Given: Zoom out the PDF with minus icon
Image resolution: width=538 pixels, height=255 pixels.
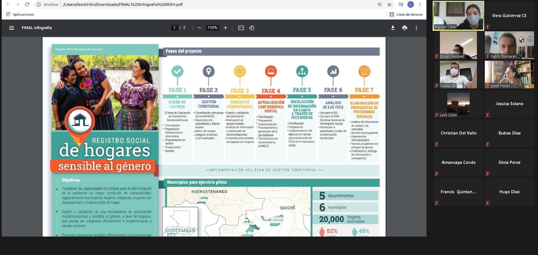Looking at the screenshot, I should 199,28.
